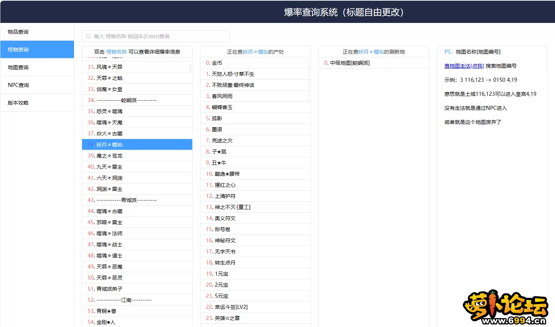This screenshot has width=555, height=327.
Task: Select monster row 45 邪眼々雷主
Action: (x=137, y=222)
